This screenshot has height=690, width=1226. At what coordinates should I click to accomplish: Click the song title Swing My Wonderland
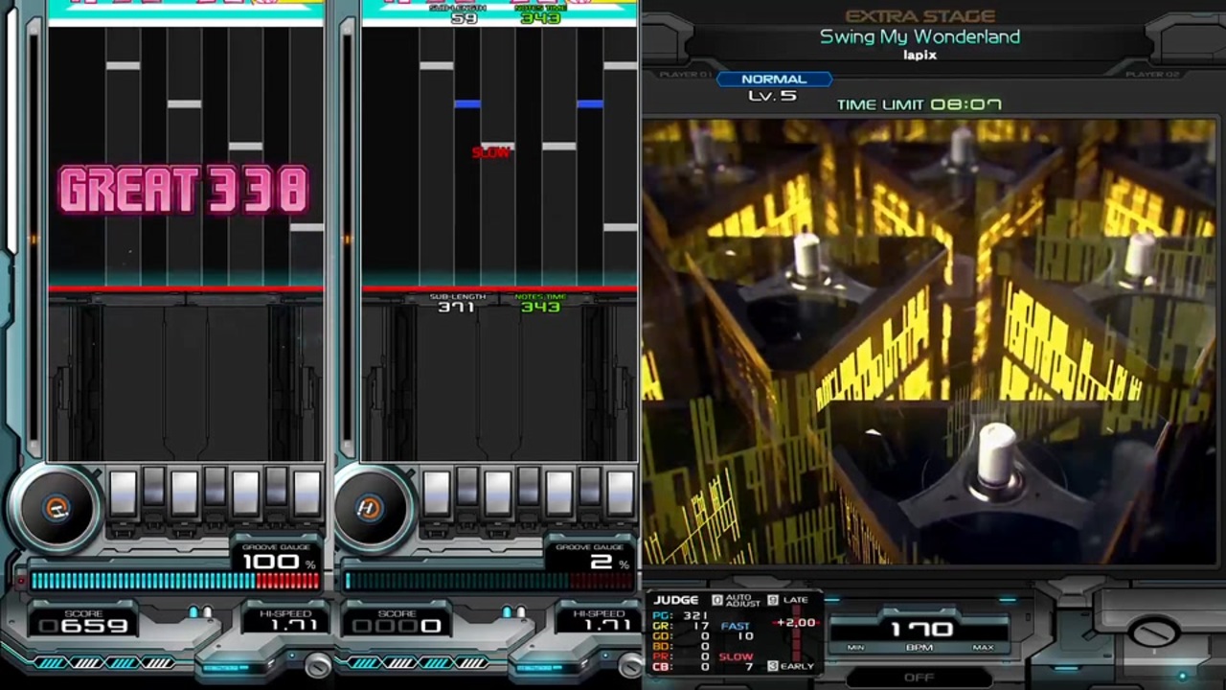[919, 36]
